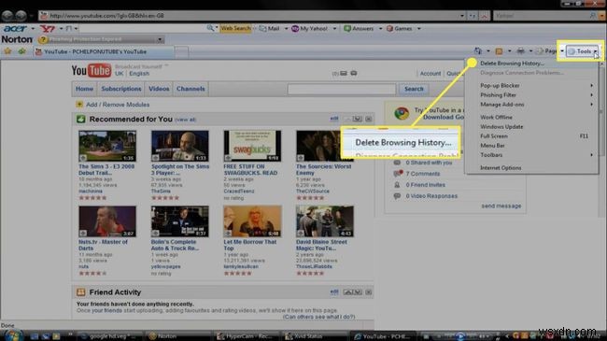Select Work Offline in Tools menu
The height and width of the screenshot is (341, 607).
(x=531, y=117)
